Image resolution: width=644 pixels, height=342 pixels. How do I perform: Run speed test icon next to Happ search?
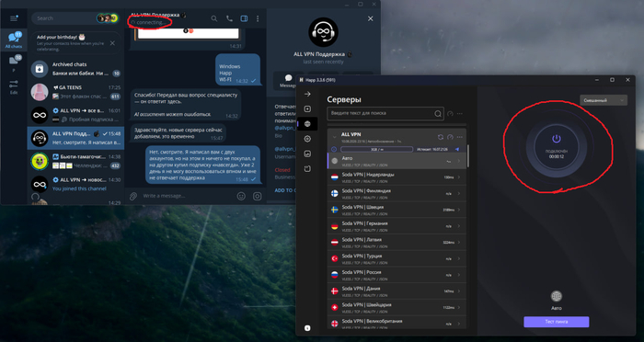[x=450, y=114]
